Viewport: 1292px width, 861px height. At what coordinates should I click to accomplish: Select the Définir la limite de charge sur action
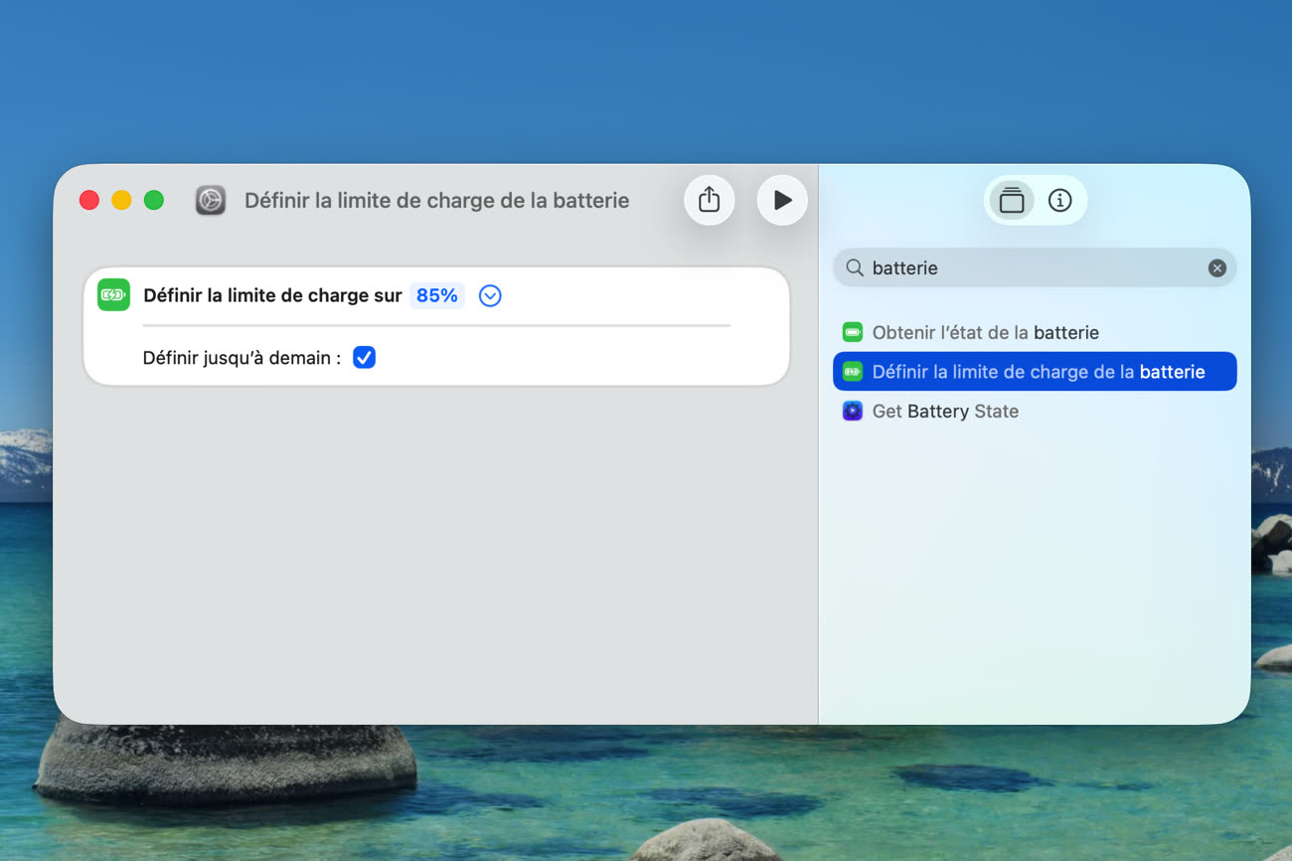[x=272, y=295]
